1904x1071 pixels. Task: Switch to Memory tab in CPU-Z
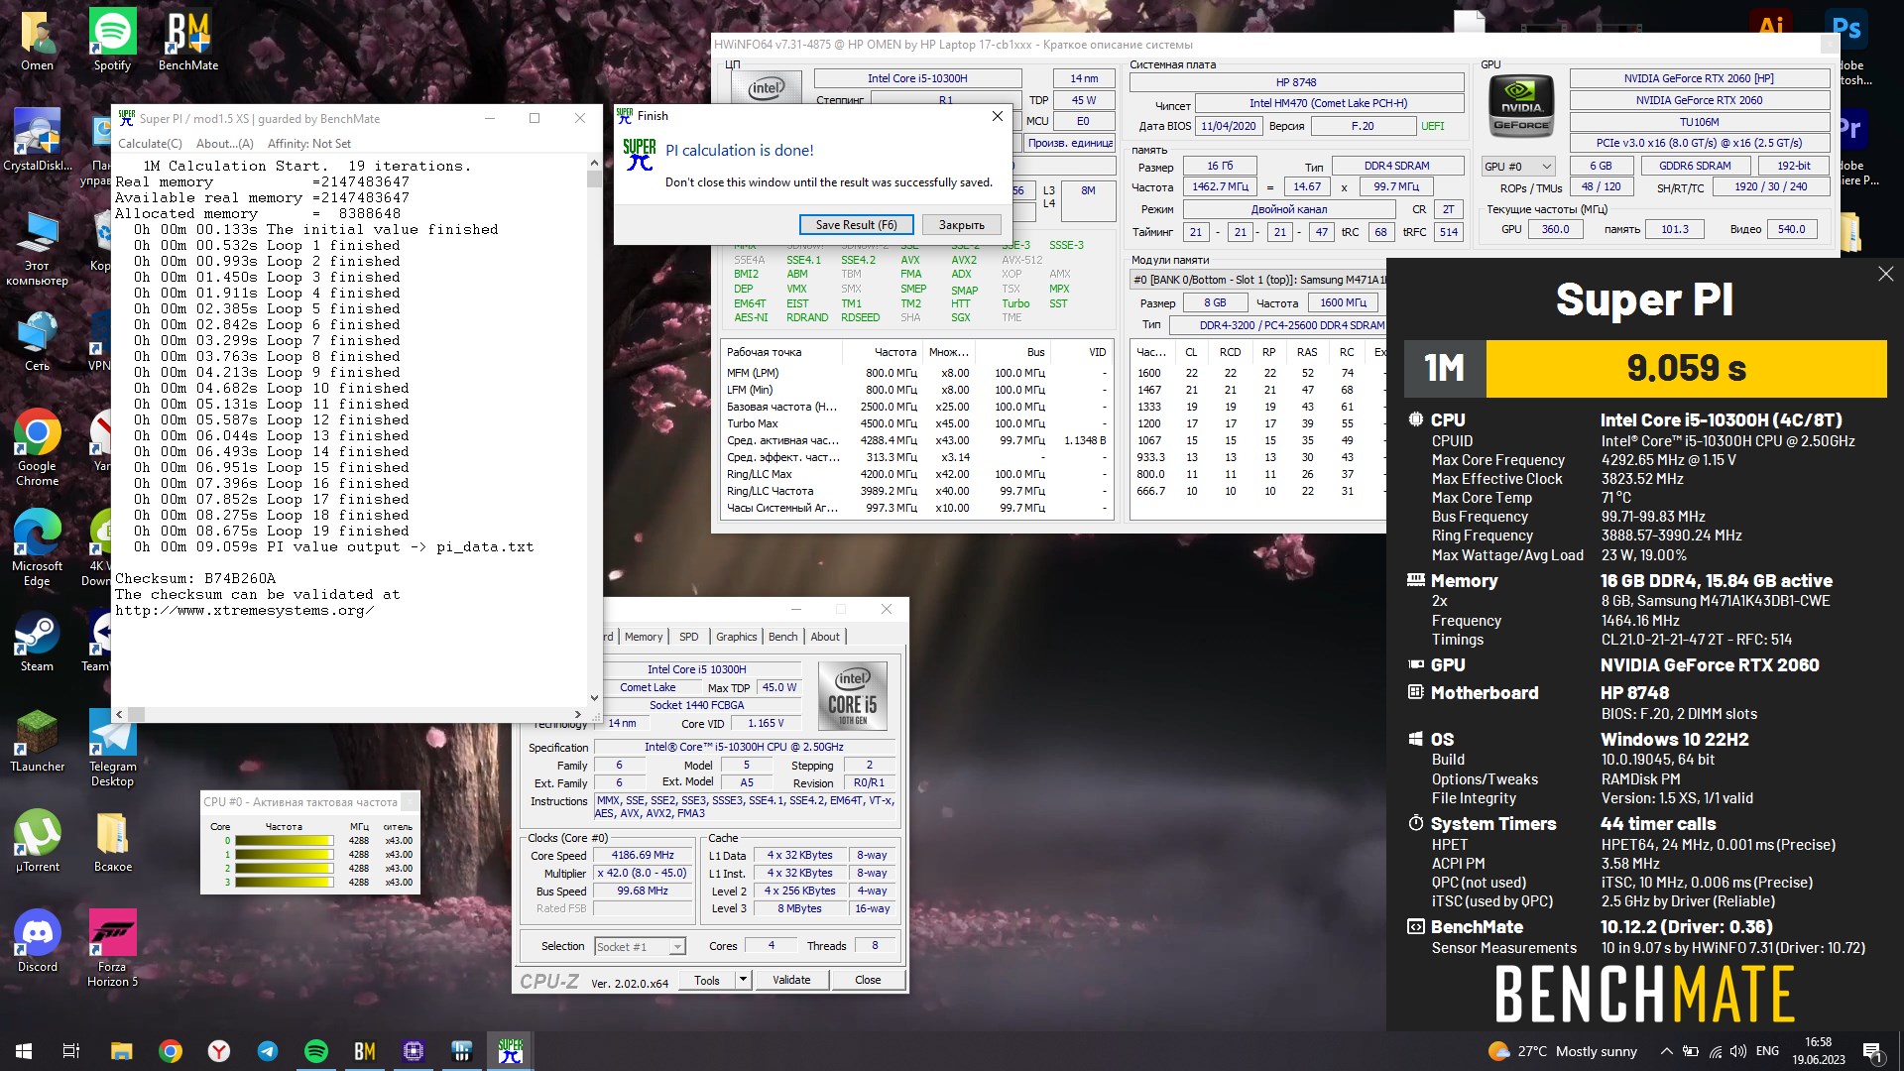click(x=643, y=637)
